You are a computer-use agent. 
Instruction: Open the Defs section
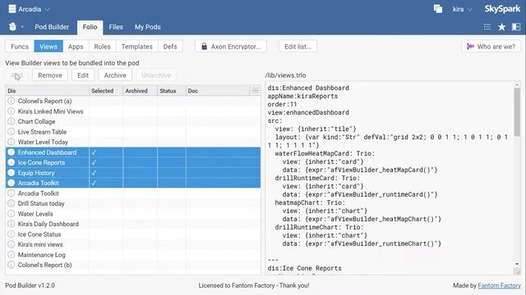pos(170,47)
